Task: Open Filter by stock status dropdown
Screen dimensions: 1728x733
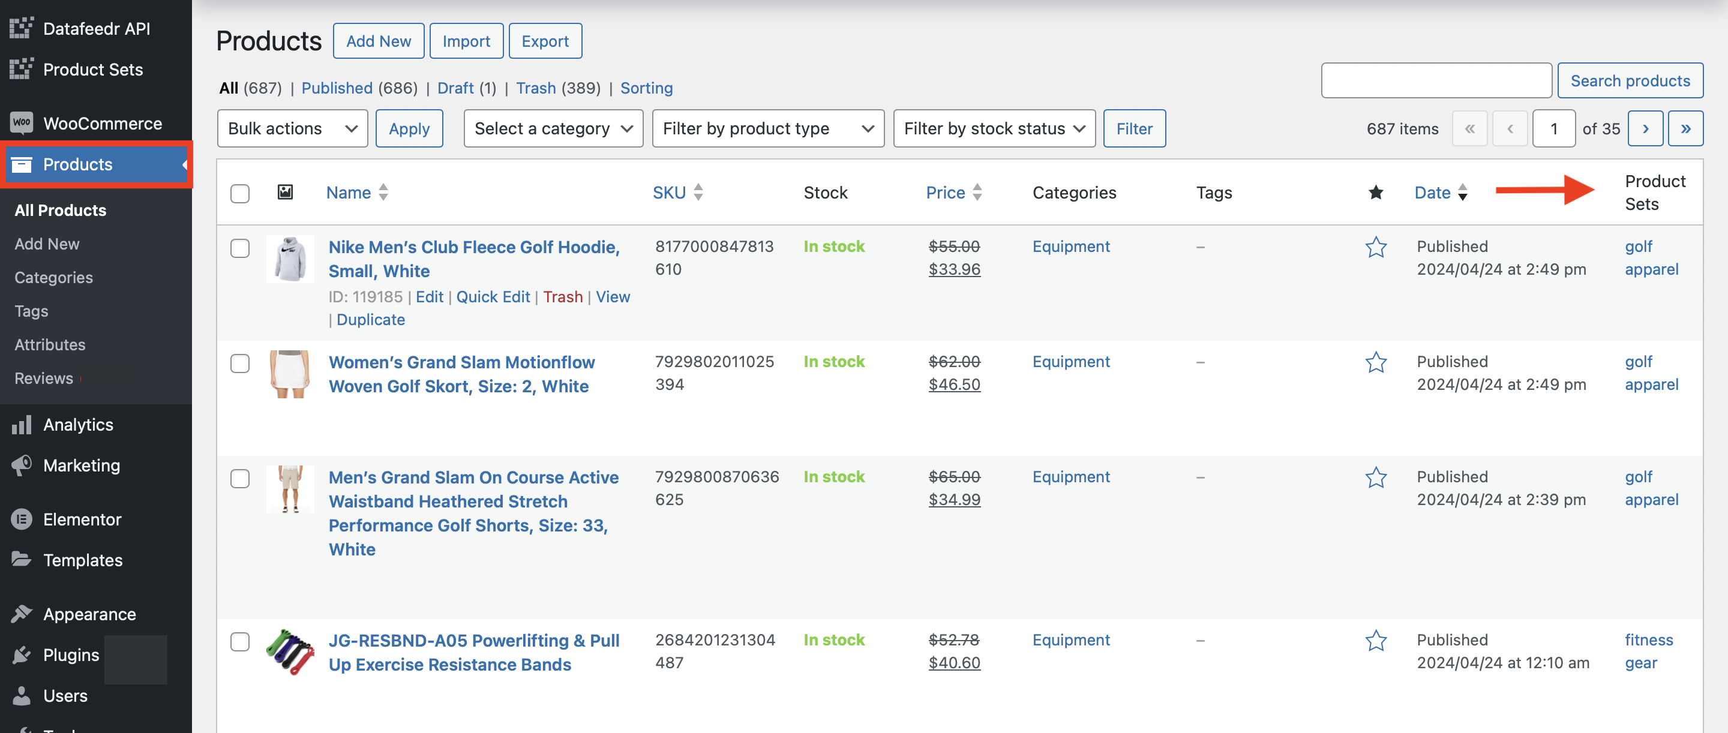Action: click(994, 128)
